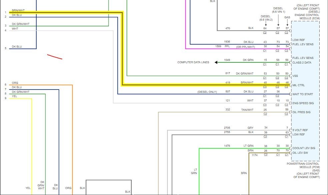Click the GRY wire color label
Image resolution: width=328 pixels, height=195 pixels.
[250, 128]
